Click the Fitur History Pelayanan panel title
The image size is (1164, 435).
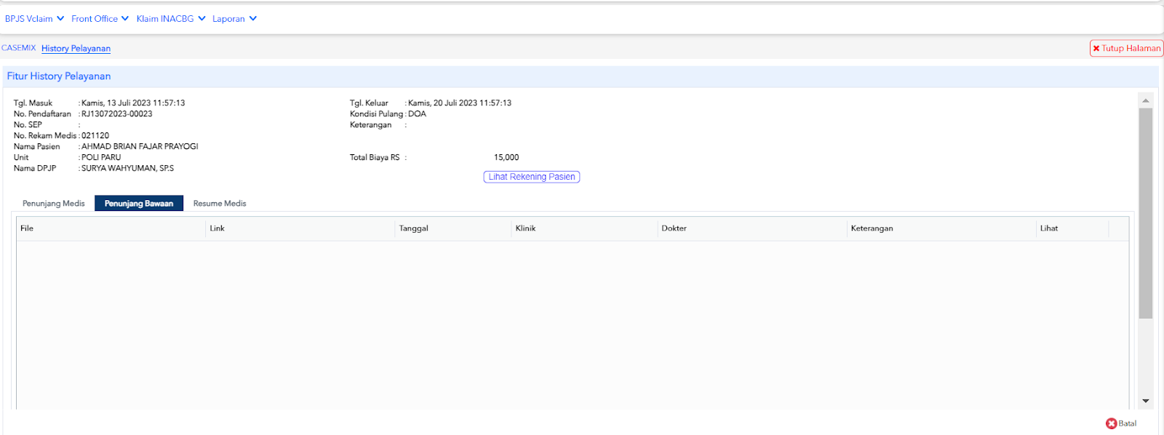[x=59, y=76]
